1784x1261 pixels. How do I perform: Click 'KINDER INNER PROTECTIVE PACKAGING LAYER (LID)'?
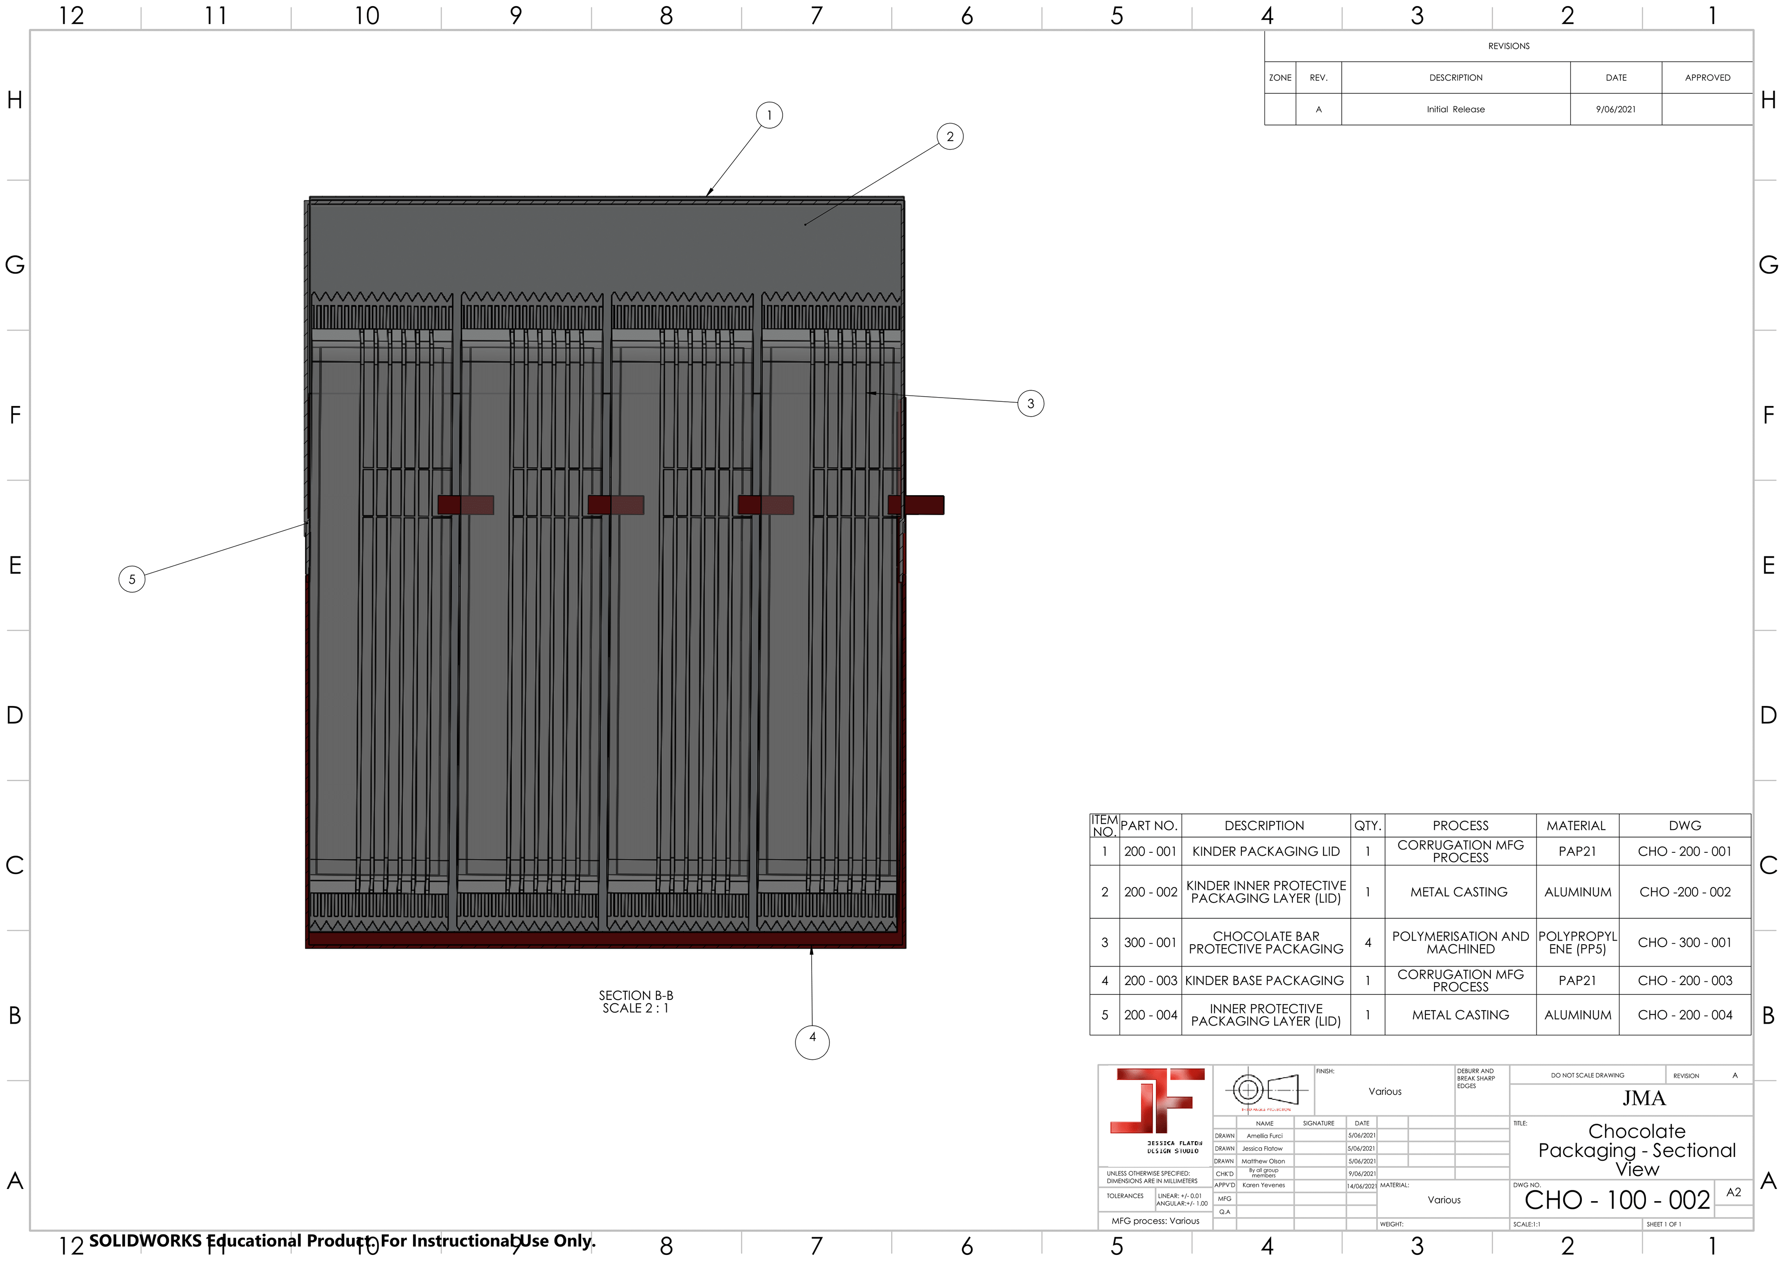(x=1266, y=892)
